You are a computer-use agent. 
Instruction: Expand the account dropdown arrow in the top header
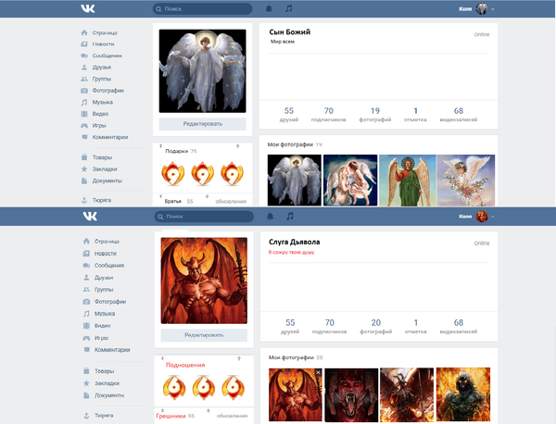(x=493, y=9)
